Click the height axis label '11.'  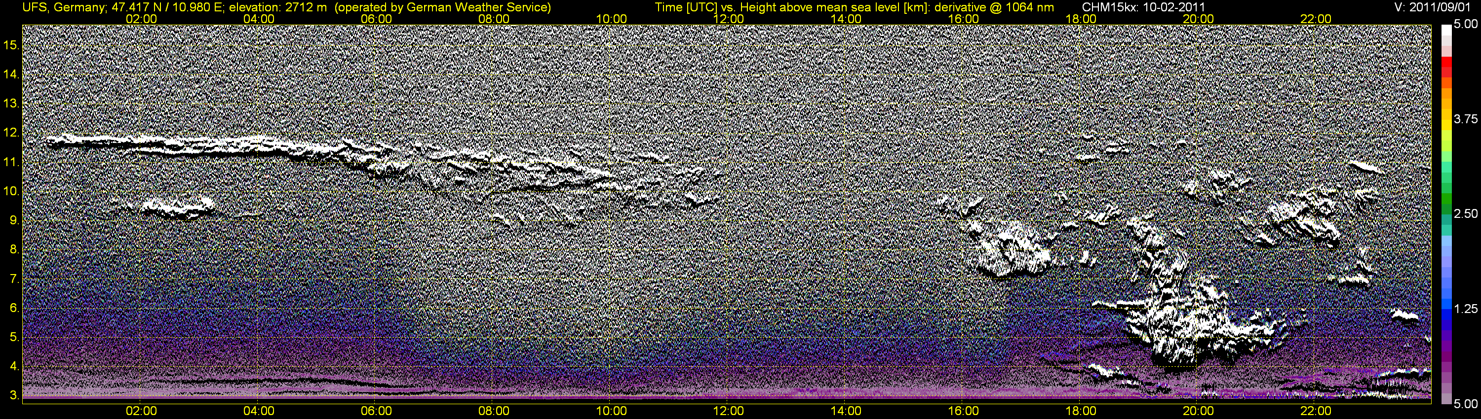coord(11,162)
